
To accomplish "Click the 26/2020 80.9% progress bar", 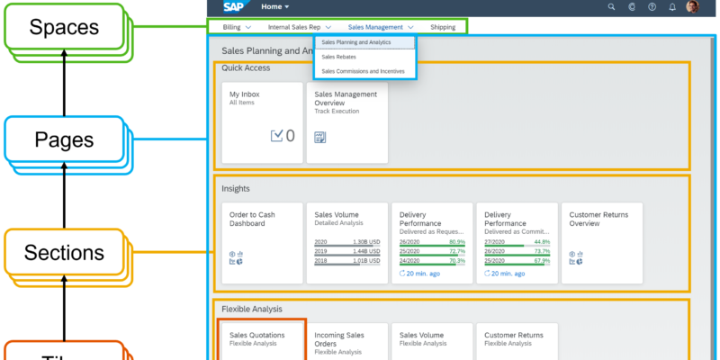I will 432,246.
